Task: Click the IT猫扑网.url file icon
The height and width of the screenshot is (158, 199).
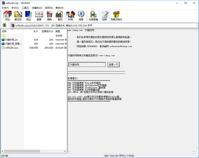Action: tap(3, 40)
